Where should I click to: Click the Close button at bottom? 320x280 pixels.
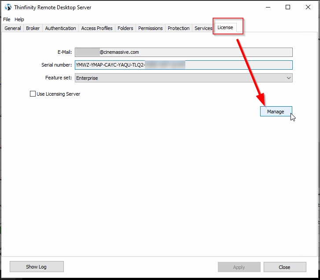(284, 267)
